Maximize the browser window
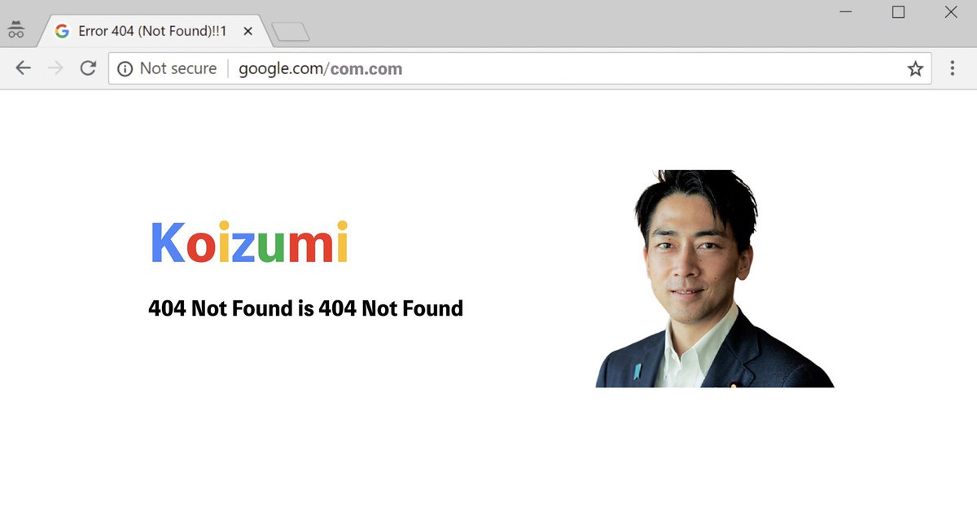The height and width of the screenshot is (511, 977). pos(898,12)
